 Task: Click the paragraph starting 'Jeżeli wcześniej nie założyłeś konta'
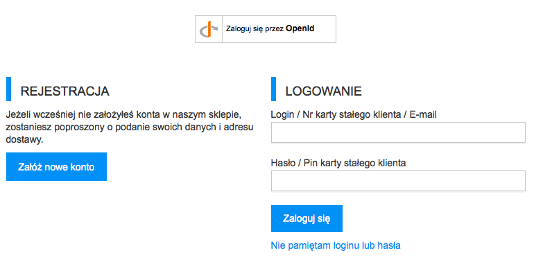pyautogui.click(x=130, y=127)
